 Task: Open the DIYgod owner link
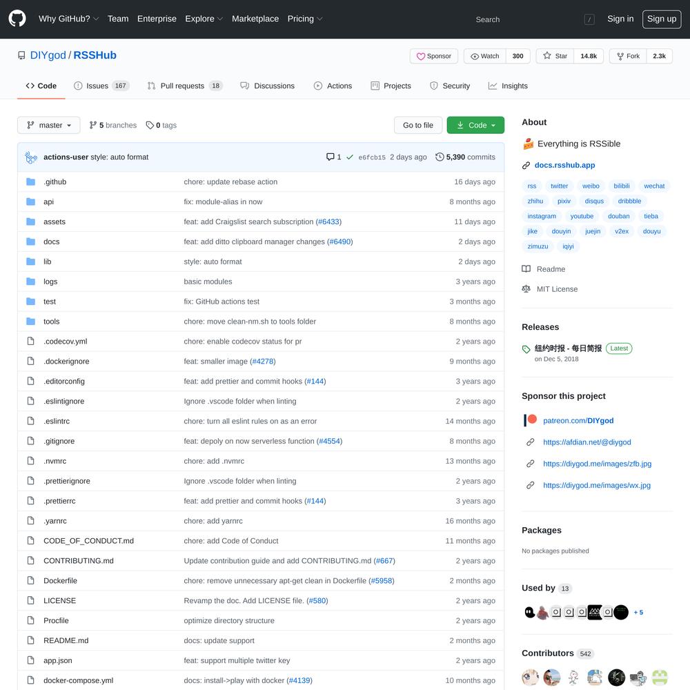point(48,55)
